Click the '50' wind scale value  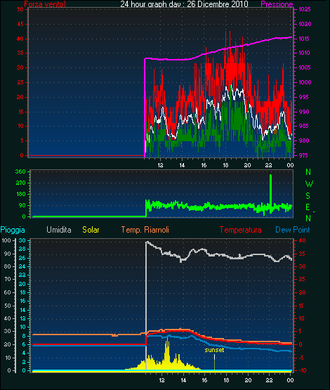pyautogui.click(x=20, y=9)
